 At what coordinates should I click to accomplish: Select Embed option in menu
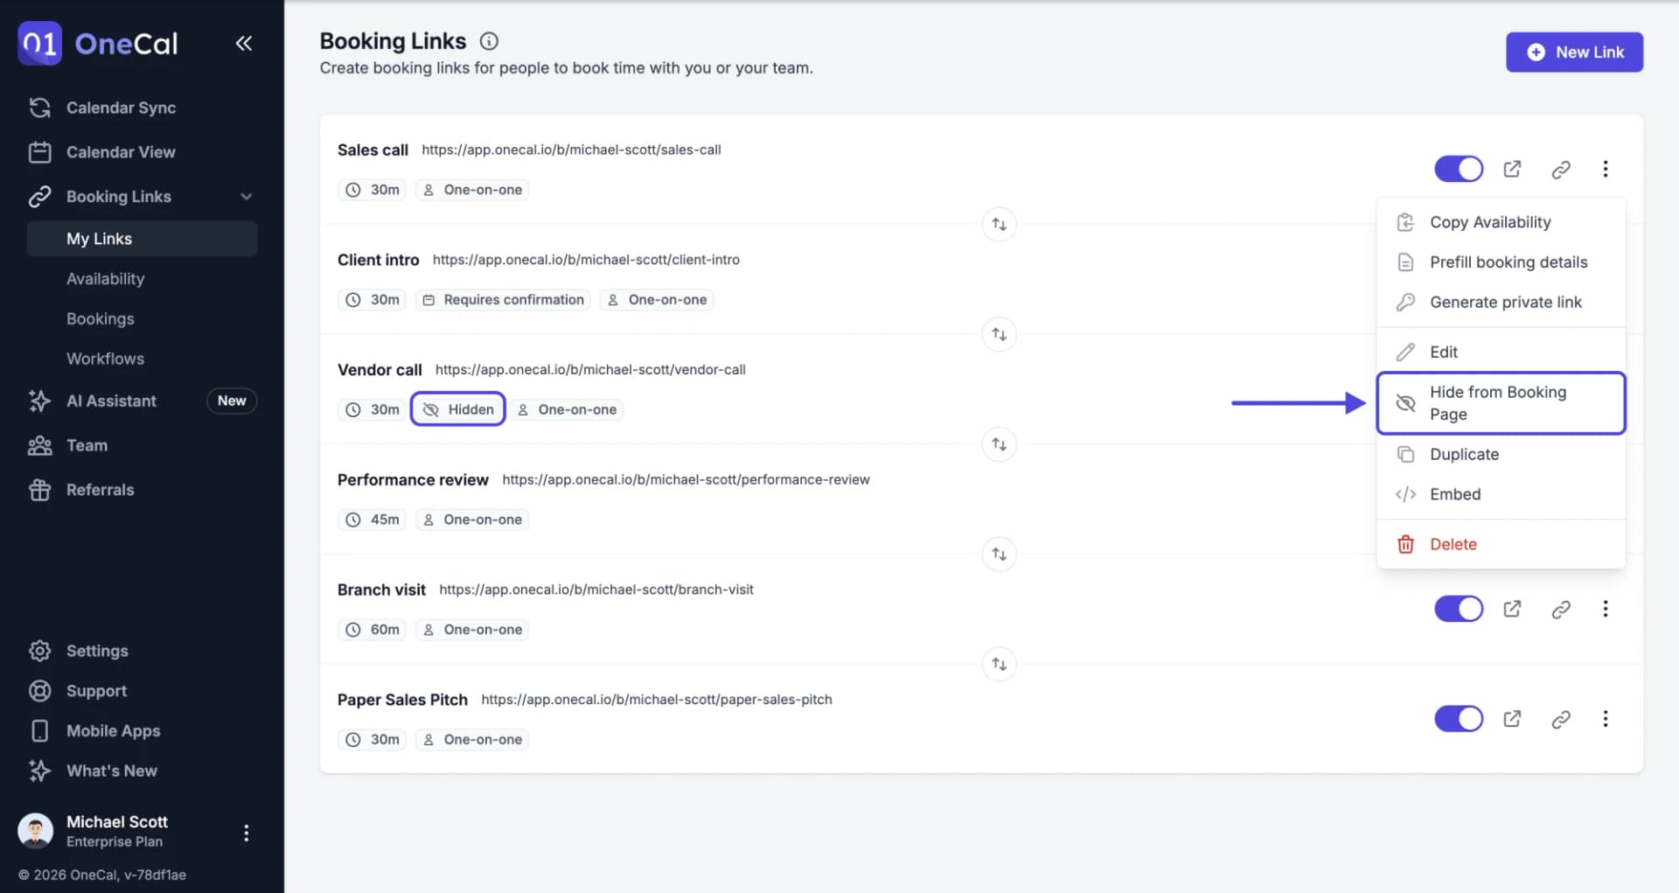1501,494
